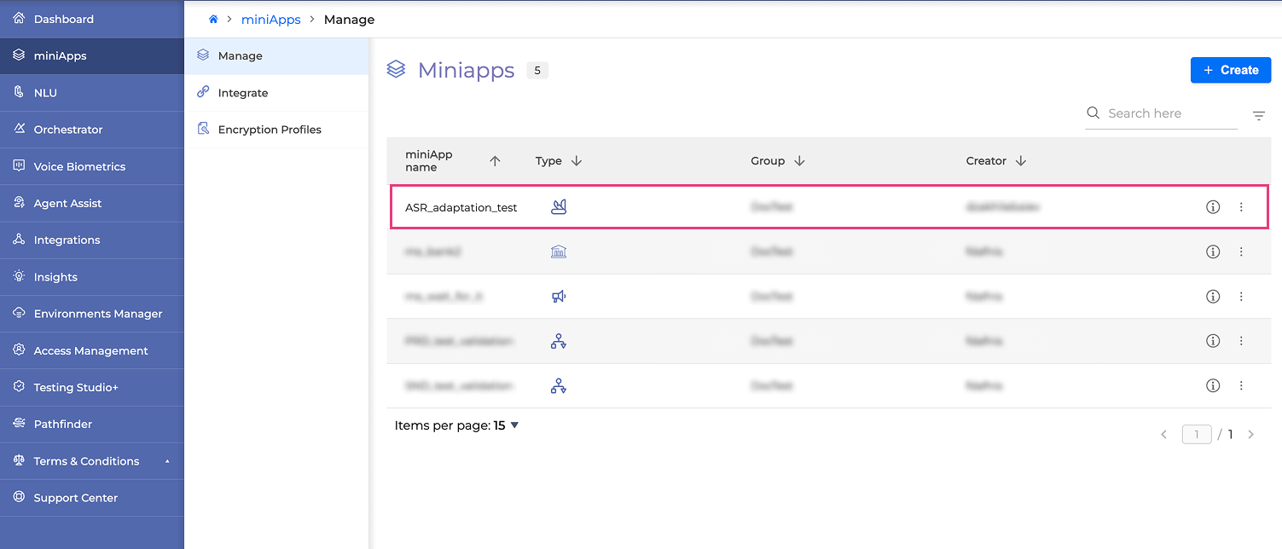Open the Integrate section
Viewport: 1282px width, 549px height.
(243, 93)
